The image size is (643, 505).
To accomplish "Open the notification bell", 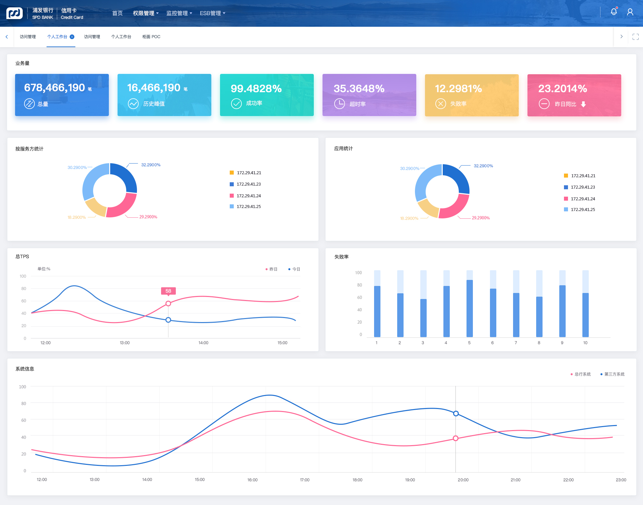I will pos(614,12).
